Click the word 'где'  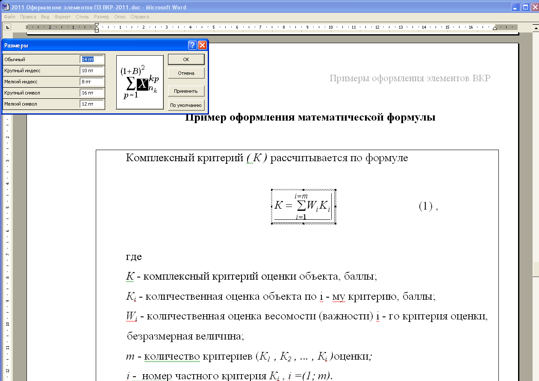134,257
